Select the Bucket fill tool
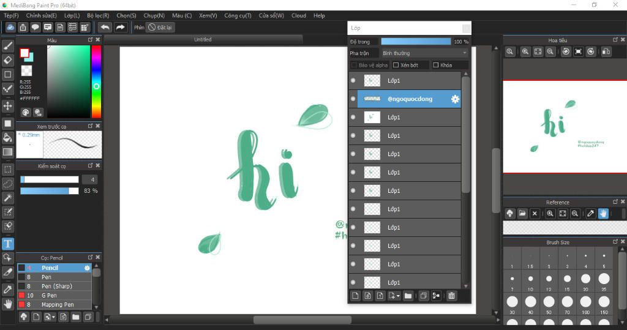Screen dimensions: 627x330 coord(7,138)
